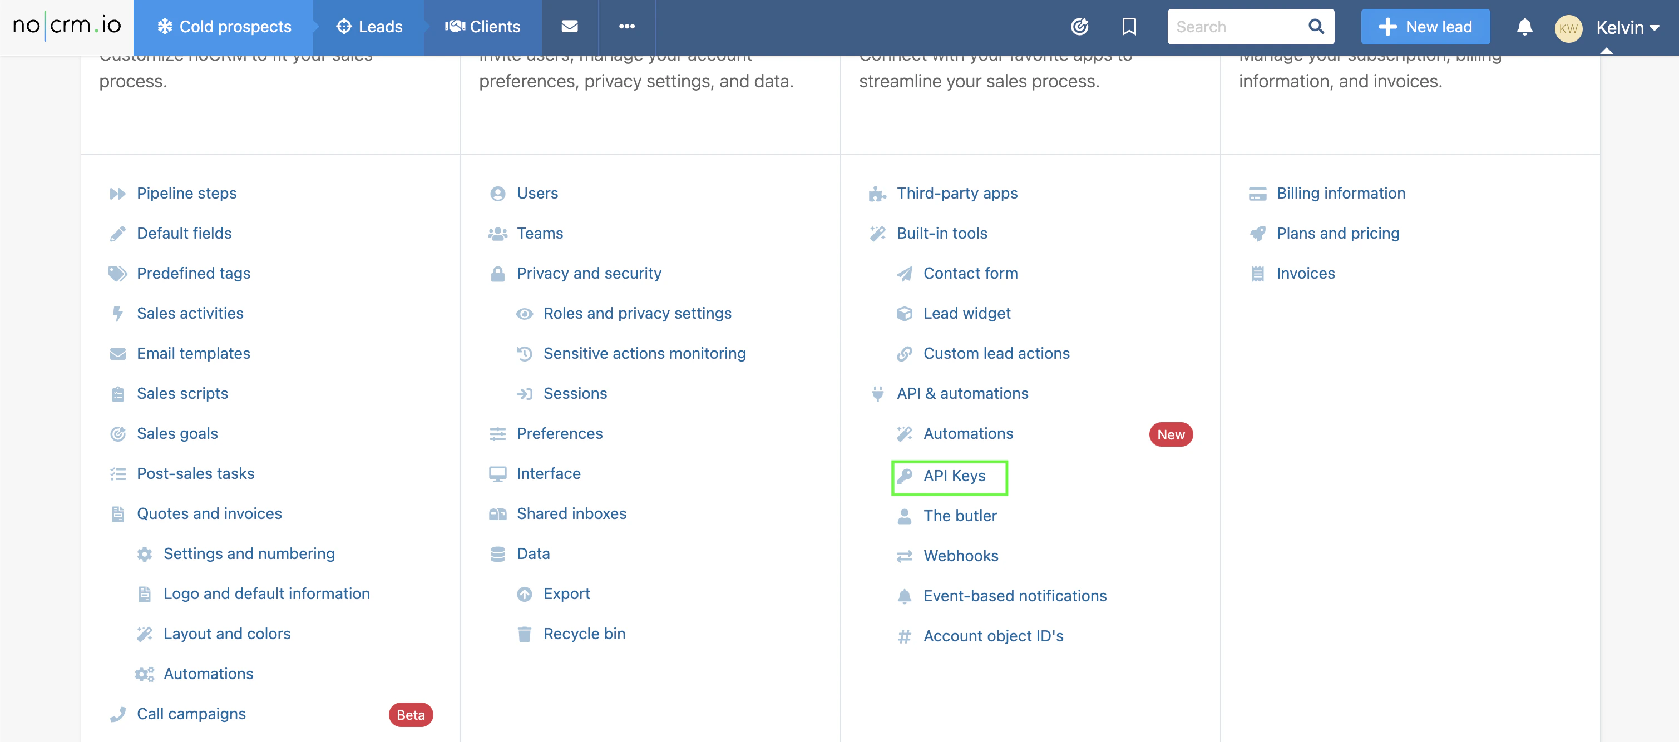This screenshot has width=1679, height=742.
Task: Go to the Leads tab
Action: point(369,27)
